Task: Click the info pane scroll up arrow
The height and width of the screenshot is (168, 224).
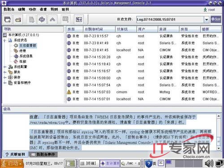Action: 219,116
